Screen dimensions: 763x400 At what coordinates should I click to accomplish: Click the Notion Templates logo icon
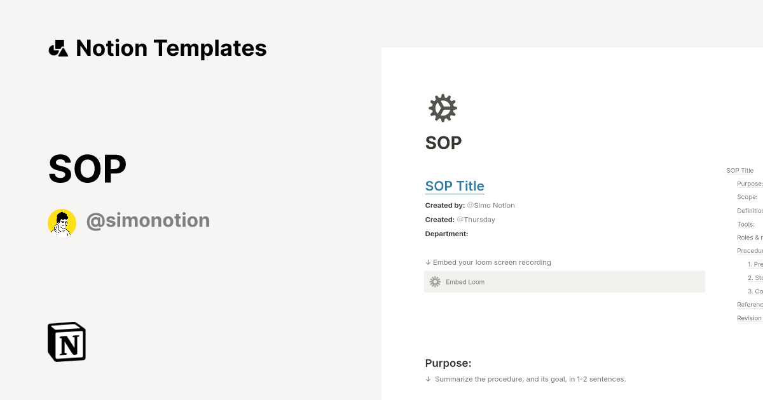[58, 48]
